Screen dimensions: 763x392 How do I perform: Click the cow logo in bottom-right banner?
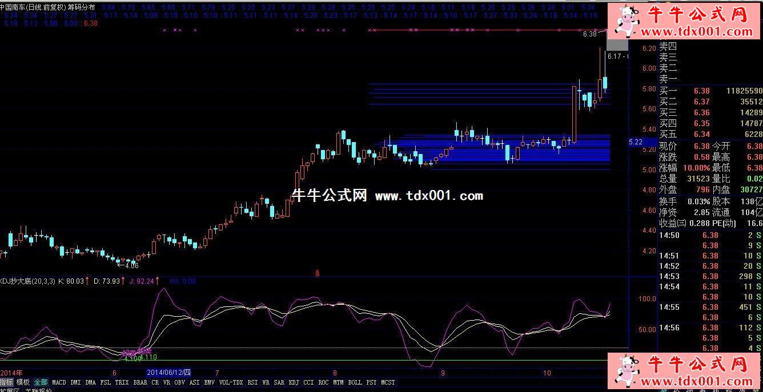628,371
